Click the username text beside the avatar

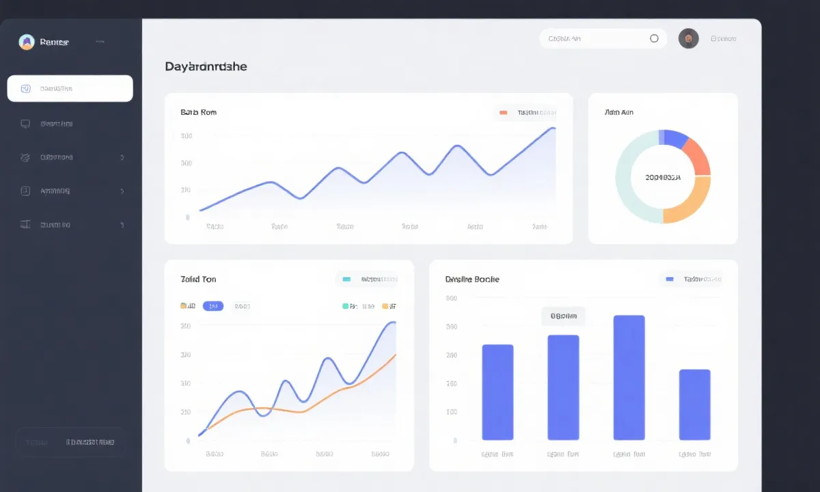[x=723, y=39]
